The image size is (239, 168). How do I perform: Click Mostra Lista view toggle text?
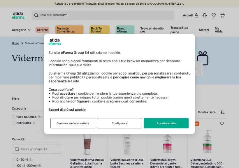coord(207,112)
